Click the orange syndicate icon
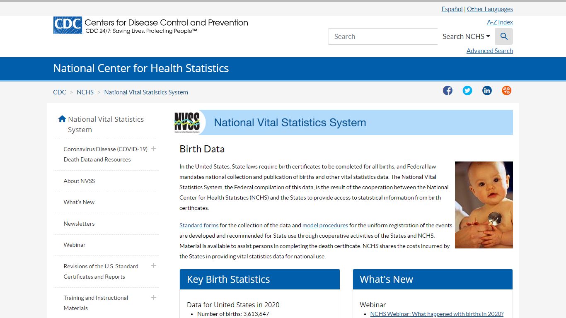Screen dimensions: 566x318 point(506,91)
